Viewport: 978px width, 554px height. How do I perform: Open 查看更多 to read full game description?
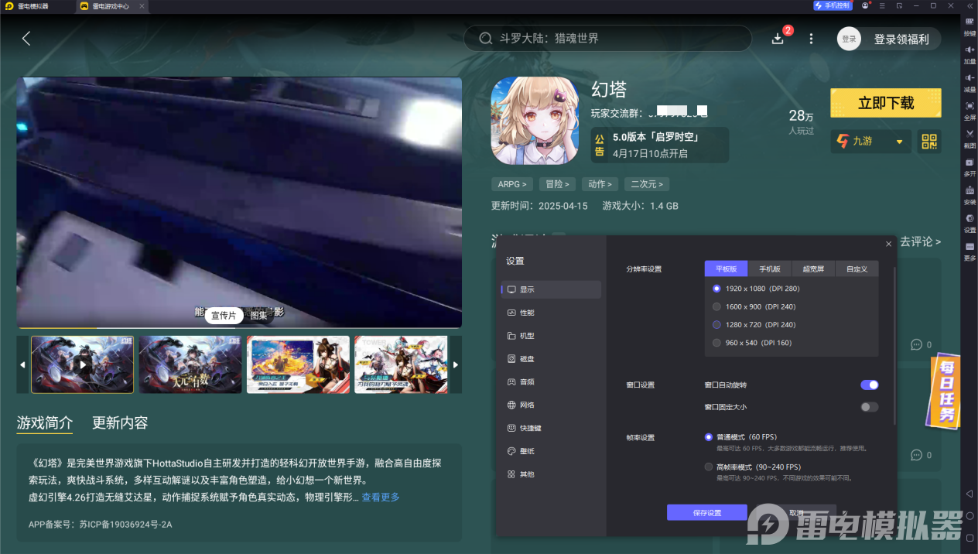coord(380,498)
